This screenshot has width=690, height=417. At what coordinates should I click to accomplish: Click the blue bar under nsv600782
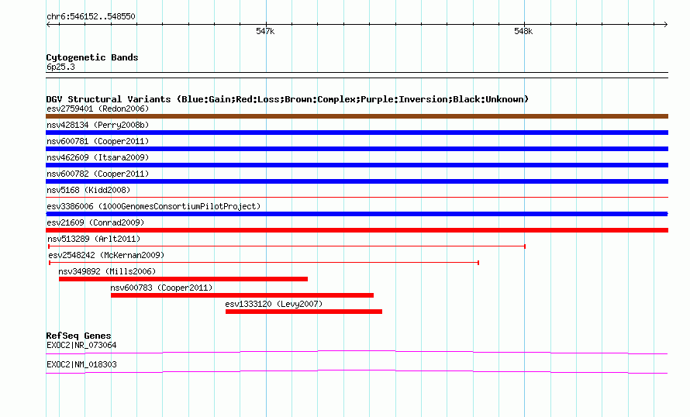357,181
